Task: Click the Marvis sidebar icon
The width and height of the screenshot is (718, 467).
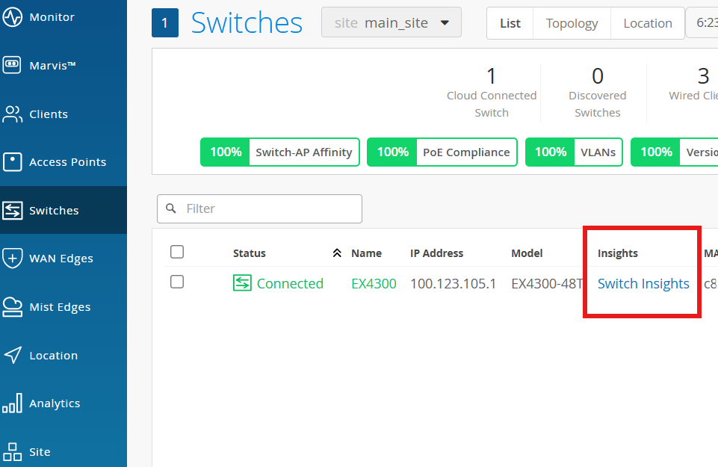Action: [13, 66]
